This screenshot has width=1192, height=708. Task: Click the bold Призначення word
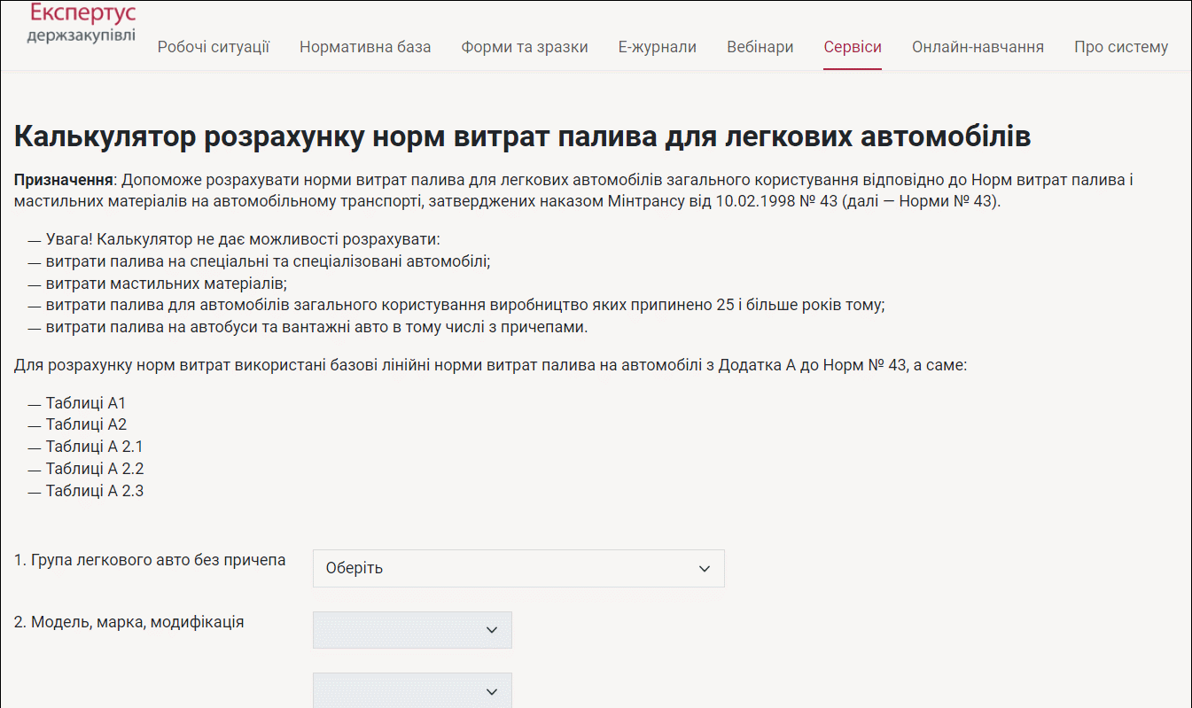[x=63, y=180]
